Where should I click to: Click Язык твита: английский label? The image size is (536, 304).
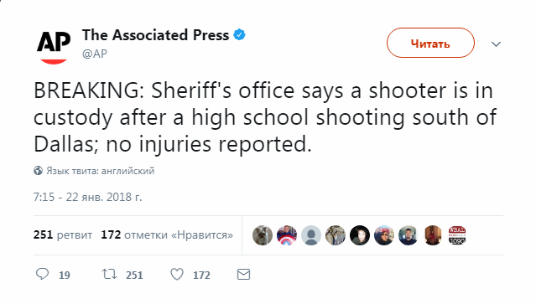[101, 171]
